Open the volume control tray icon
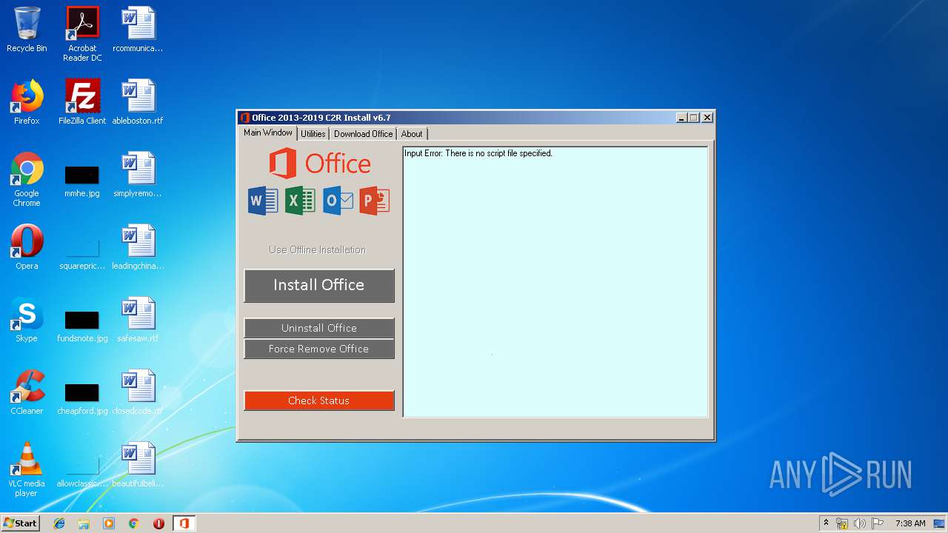 click(860, 523)
